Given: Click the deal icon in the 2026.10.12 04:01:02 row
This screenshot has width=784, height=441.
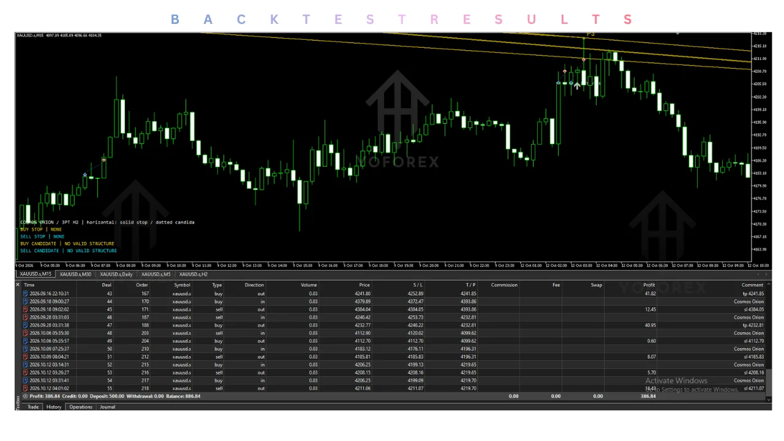Looking at the screenshot, I should pyautogui.click(x=25, y=388).
